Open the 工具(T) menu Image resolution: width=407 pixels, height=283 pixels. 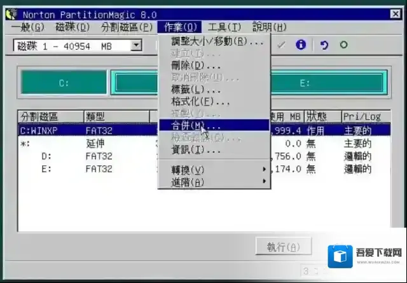pyautogui.click(x=224, y=27)
